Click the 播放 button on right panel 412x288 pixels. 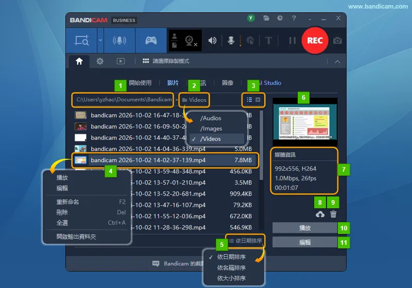tap(305, 228)
